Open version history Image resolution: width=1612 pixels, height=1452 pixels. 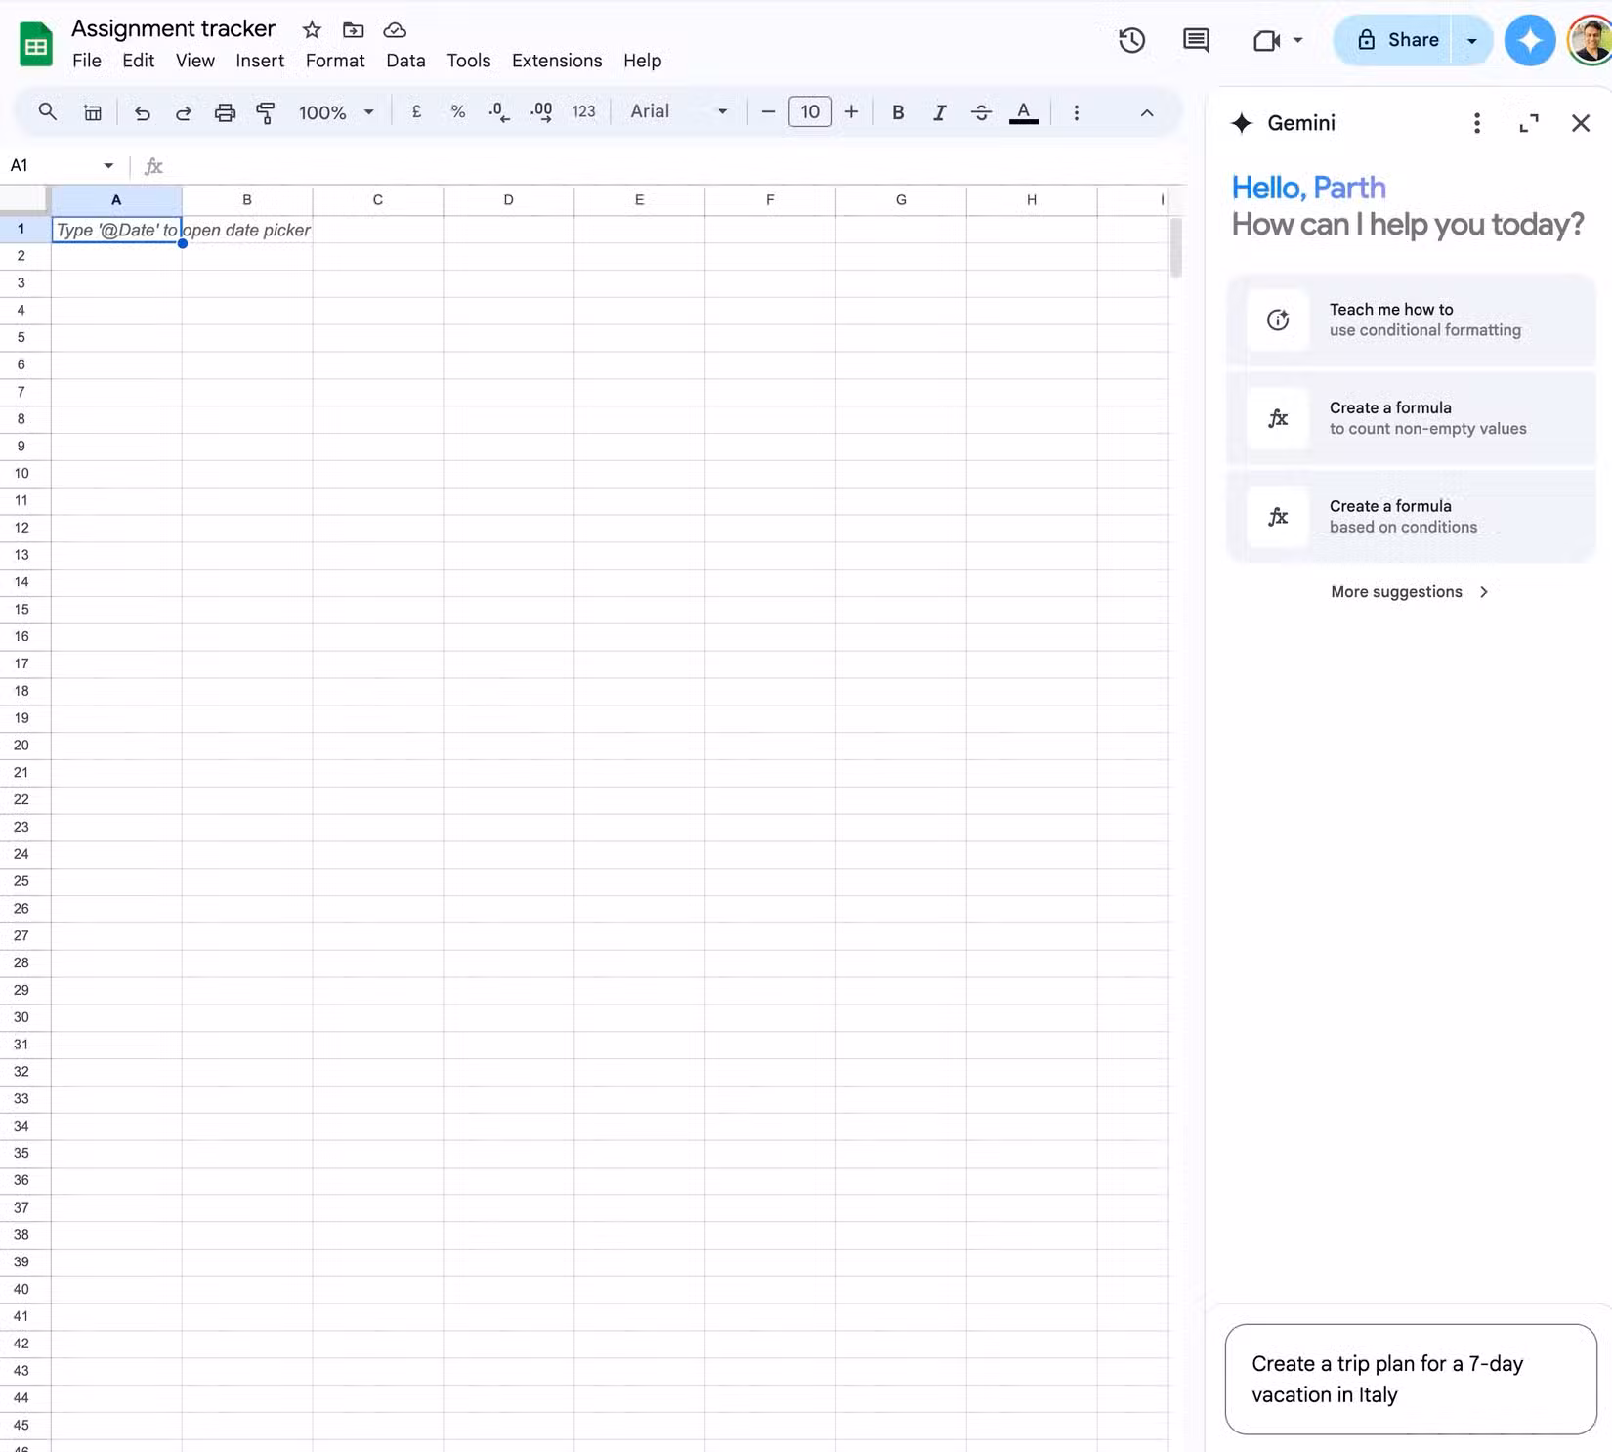coord(1130,40)
